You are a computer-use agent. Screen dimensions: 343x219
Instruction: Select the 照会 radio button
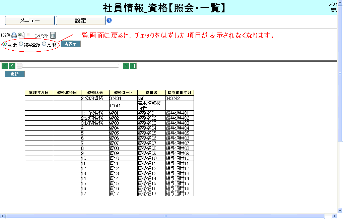[x=4, y=44]
